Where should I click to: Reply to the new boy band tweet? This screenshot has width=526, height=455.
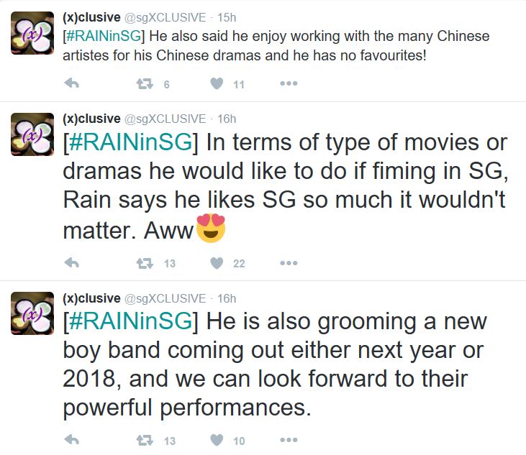click(x=71, y=441)
